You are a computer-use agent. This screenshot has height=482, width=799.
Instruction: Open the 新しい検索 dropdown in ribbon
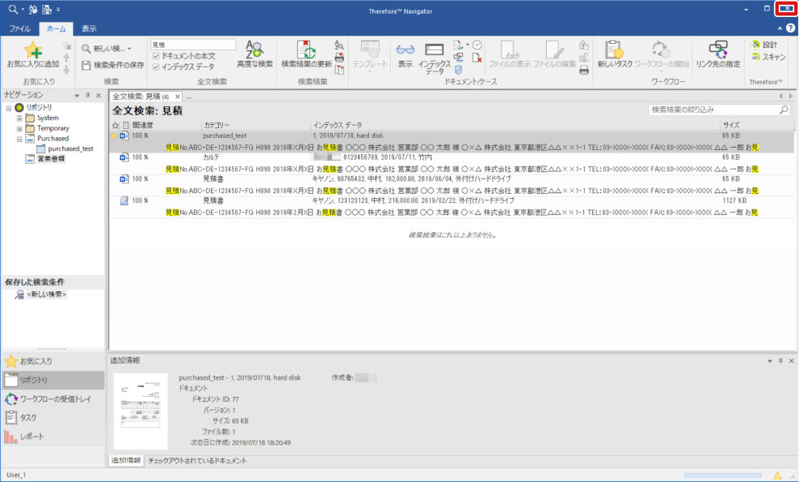pyautogui.click(x=107, y=49)
